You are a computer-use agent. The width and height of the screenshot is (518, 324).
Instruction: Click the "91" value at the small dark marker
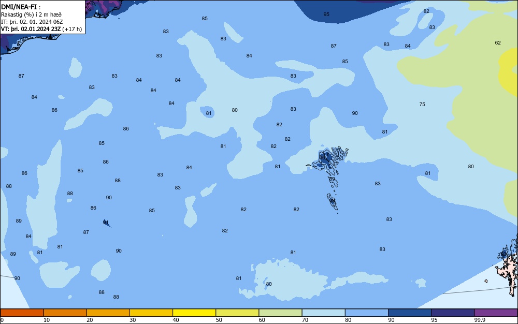click(106, 223)
